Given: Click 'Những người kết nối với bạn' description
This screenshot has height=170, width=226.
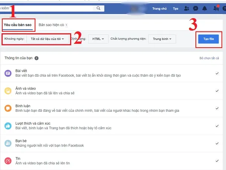Looking at the screenshot, I should [50, 145].
